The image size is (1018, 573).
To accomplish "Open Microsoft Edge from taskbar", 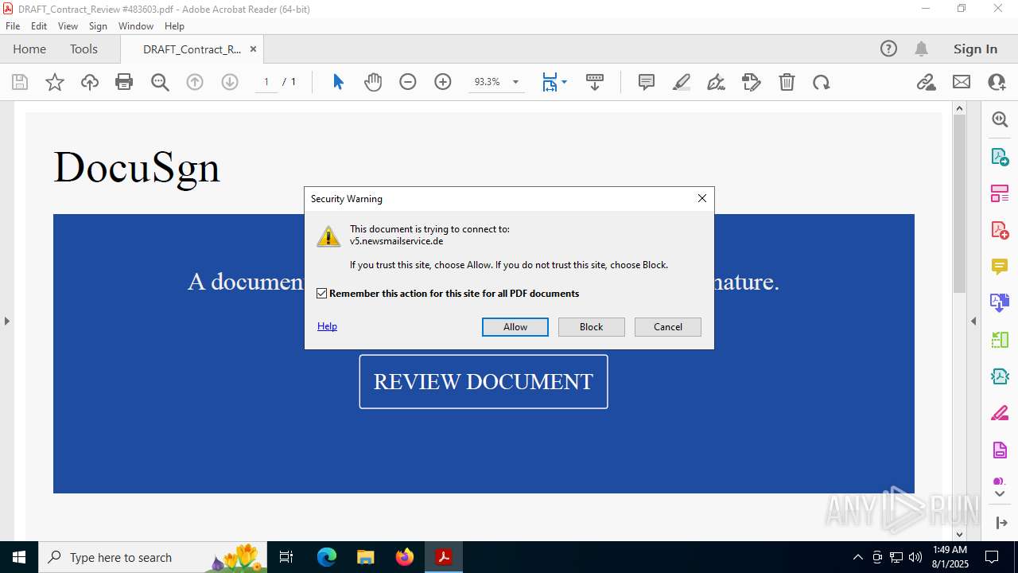I will point(327,557).
